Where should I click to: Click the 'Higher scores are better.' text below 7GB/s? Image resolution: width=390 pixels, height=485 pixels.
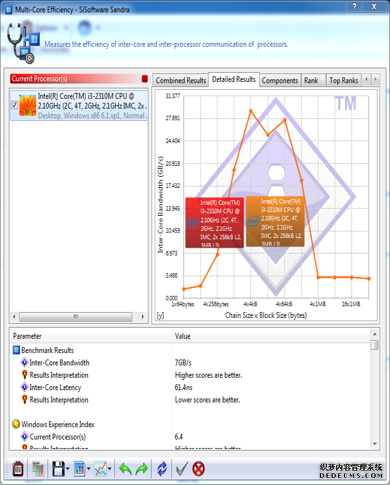tap(209, 375)
